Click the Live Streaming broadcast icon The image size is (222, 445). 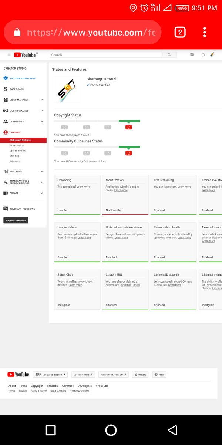(x=6, y=111)
